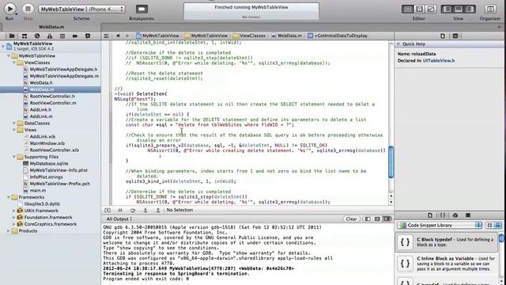Click WebData.m in jump bar
The image size is (506, 285).
pos(286,36)
